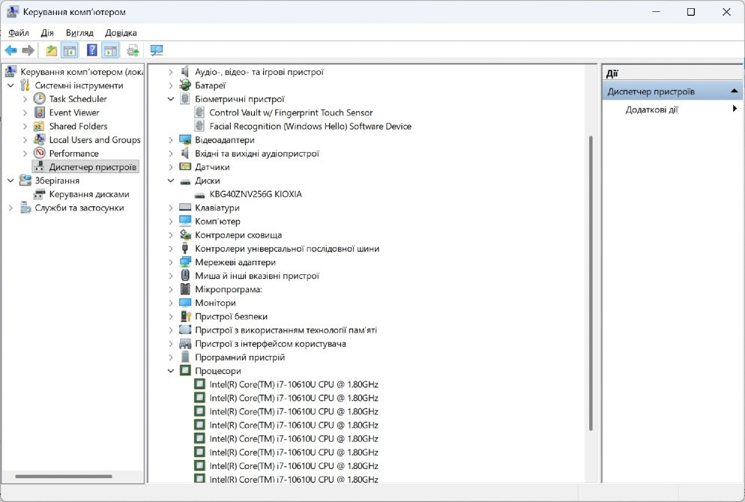Open Help with the blue question mark icon

(x=91, y=50)
